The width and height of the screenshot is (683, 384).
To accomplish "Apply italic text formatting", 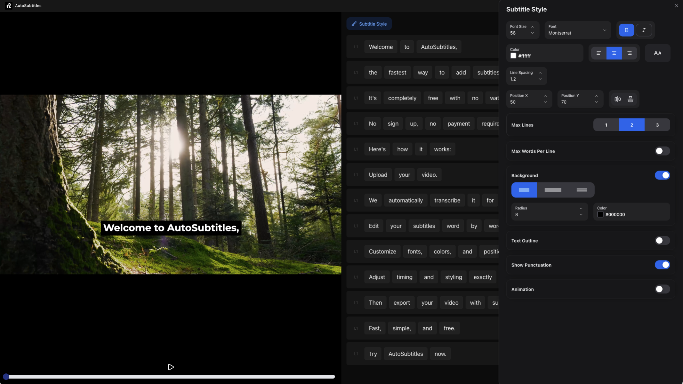I will (x=644, y=30).
